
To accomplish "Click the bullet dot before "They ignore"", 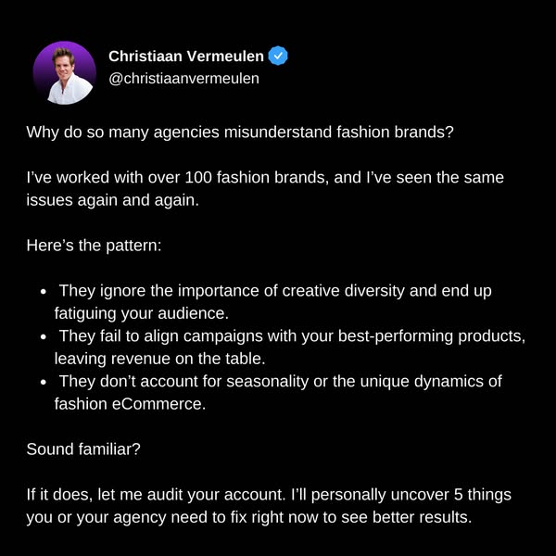I will (44, 292).
